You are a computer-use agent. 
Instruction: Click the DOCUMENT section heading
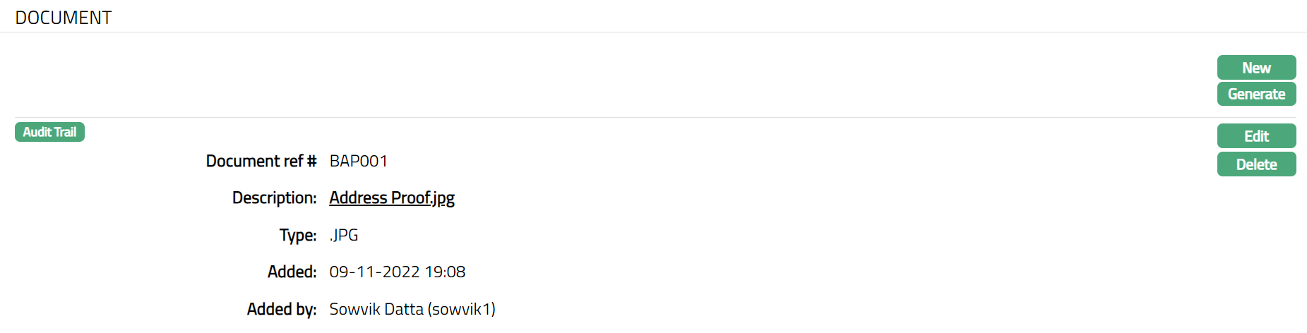pos(64,18)
